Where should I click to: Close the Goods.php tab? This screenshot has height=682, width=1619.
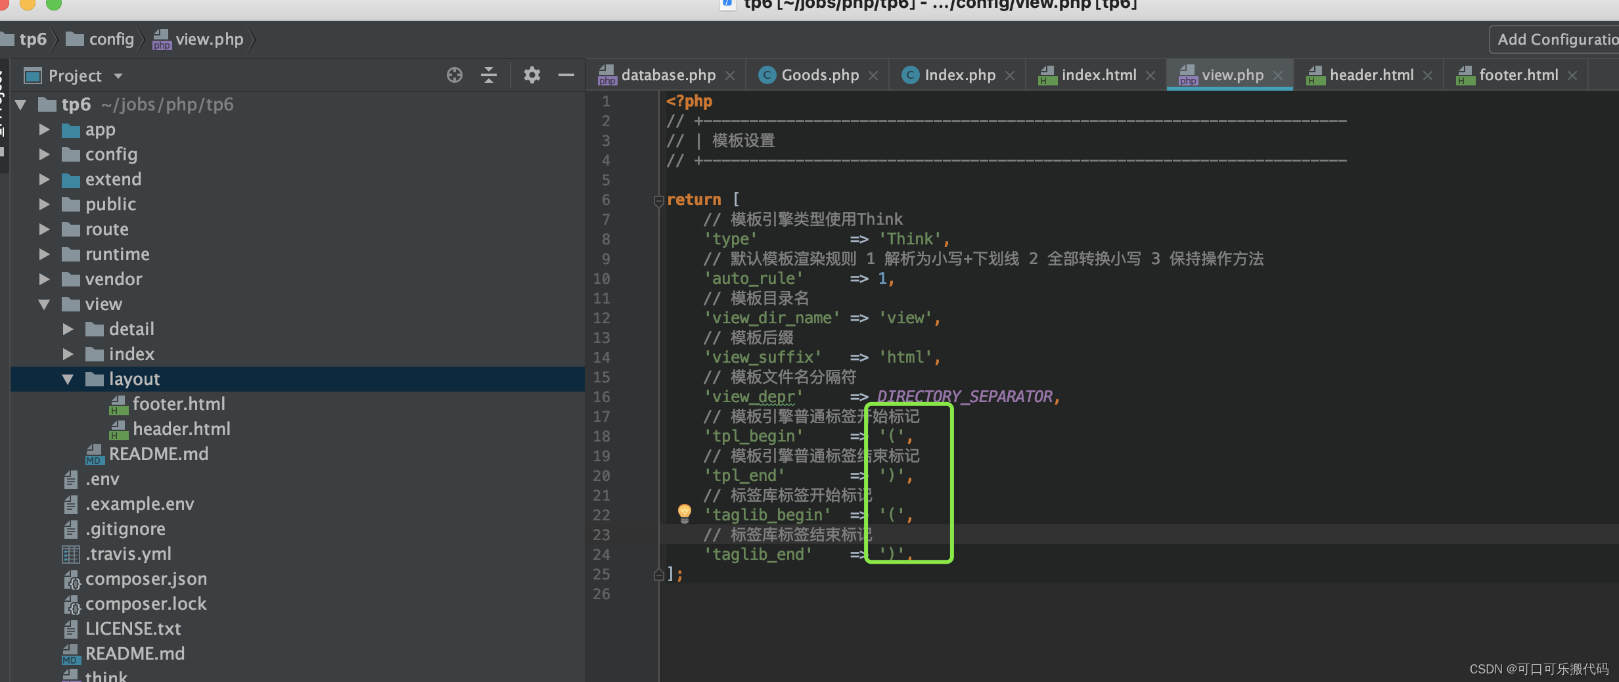coord(873,76)
